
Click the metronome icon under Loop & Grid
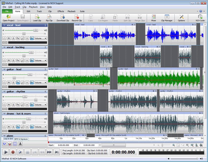[x=20, y=144]
